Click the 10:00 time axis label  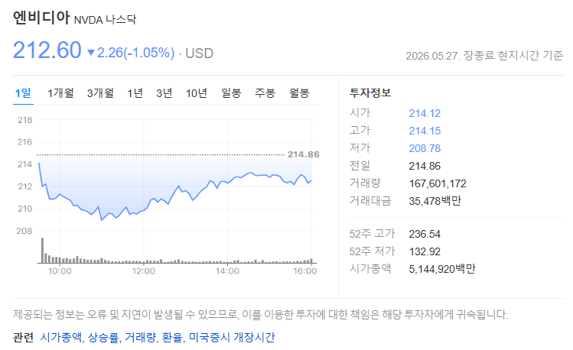[60, 271]
